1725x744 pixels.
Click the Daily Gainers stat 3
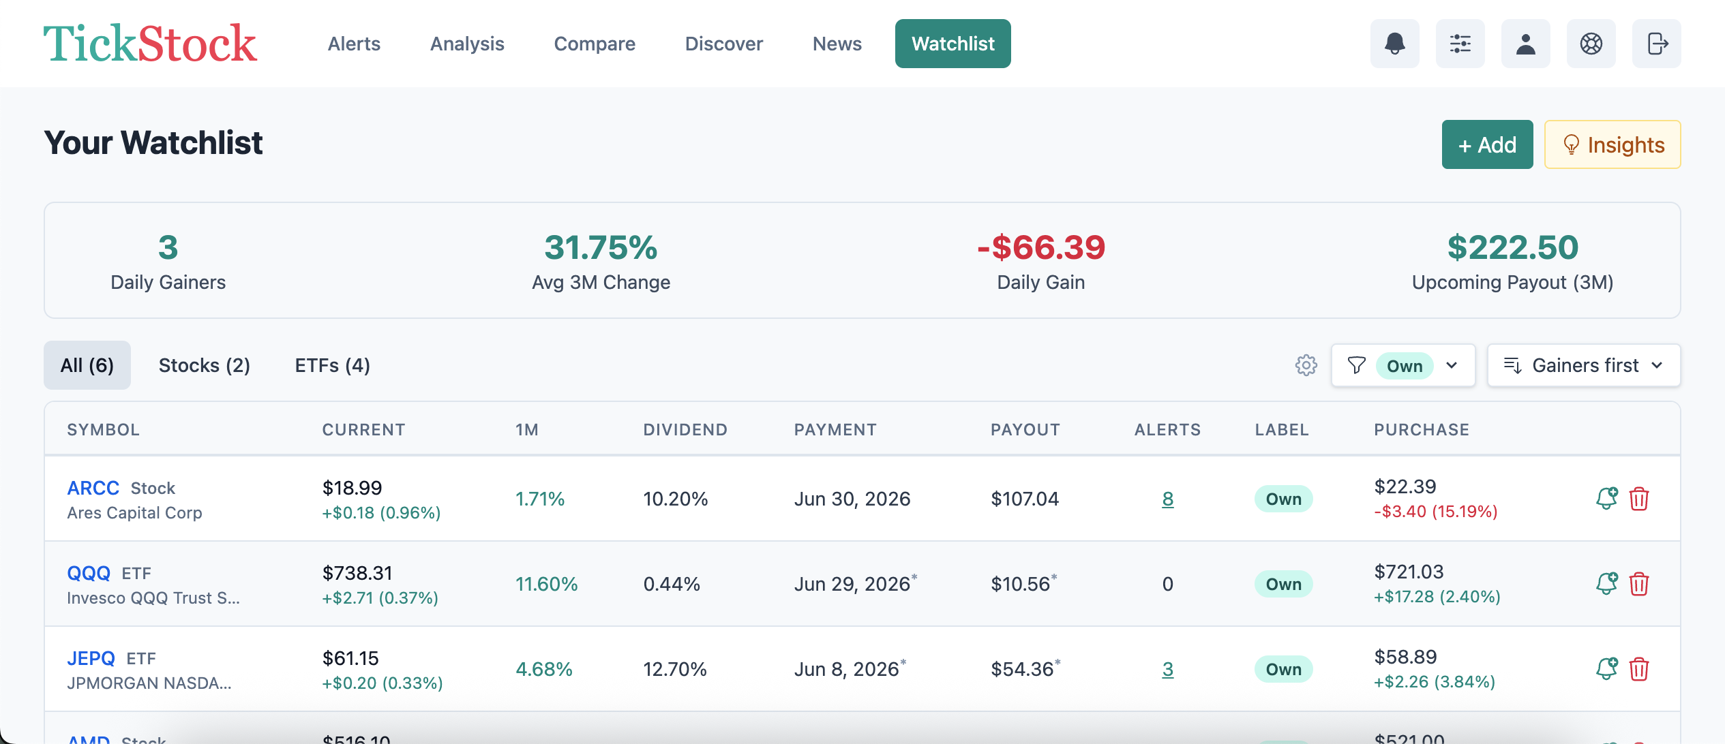pos(168,247)
